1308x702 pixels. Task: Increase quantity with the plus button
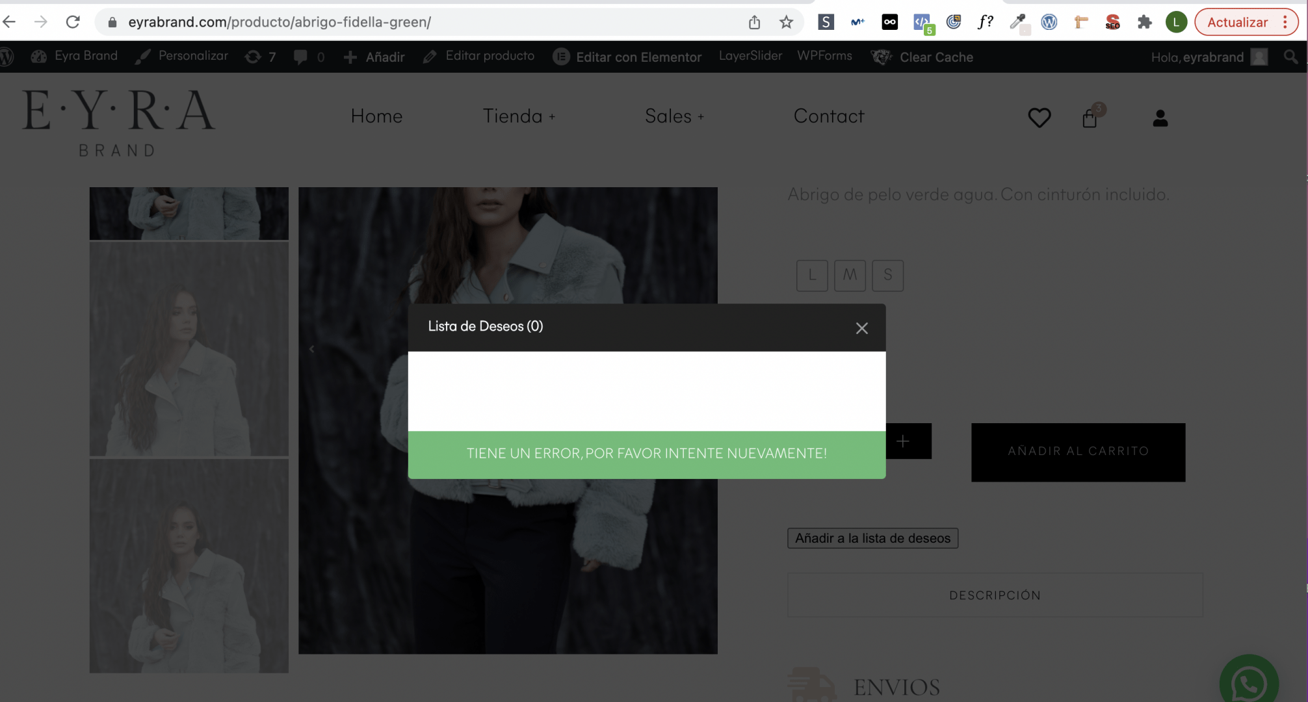[x=904, y=441]
